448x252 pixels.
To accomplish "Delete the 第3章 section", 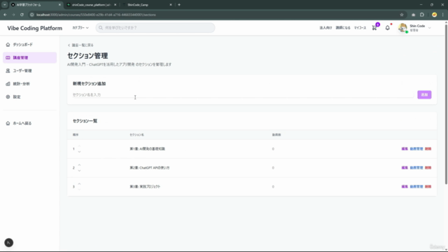I will (x=428, y=187).
